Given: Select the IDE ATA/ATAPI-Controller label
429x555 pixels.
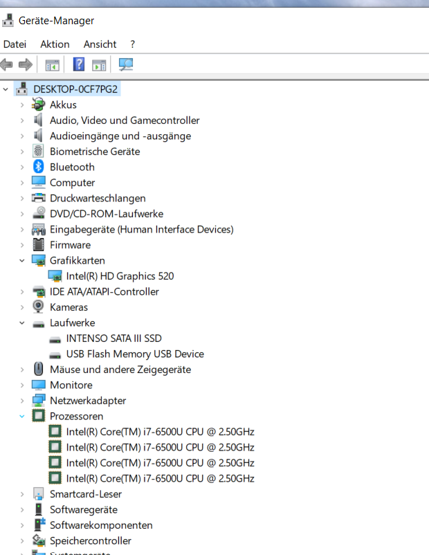Looking at the screenshot, I should point(104,291).
